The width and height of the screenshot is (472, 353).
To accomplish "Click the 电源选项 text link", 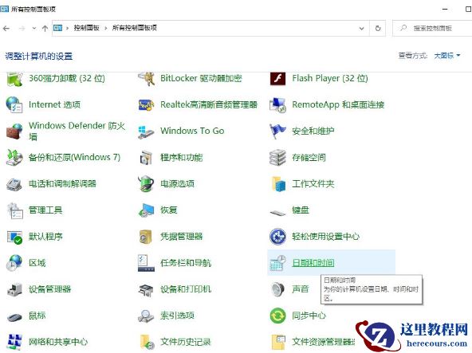I will [x=177, y=183].
